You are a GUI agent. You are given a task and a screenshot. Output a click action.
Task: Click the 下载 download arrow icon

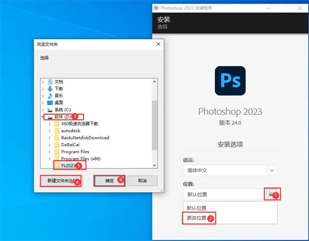pyautogui.click(x=50, y=89)
